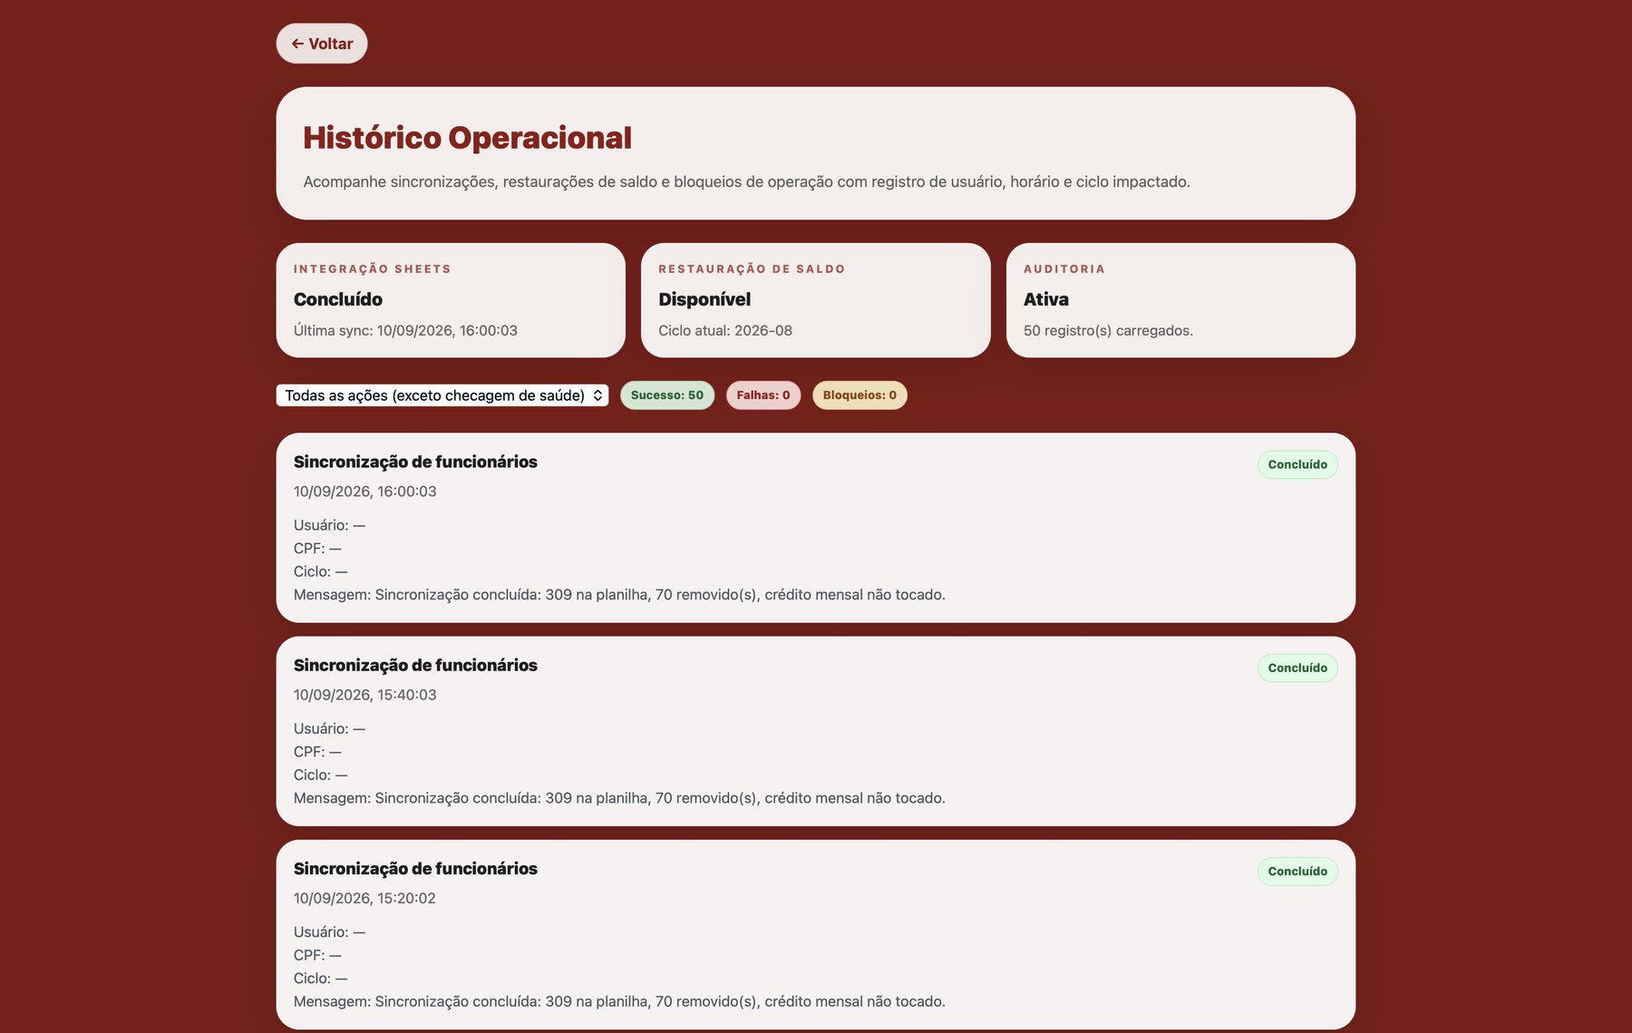Click sync entry title dated 15:40:03

tap(415, 666)
